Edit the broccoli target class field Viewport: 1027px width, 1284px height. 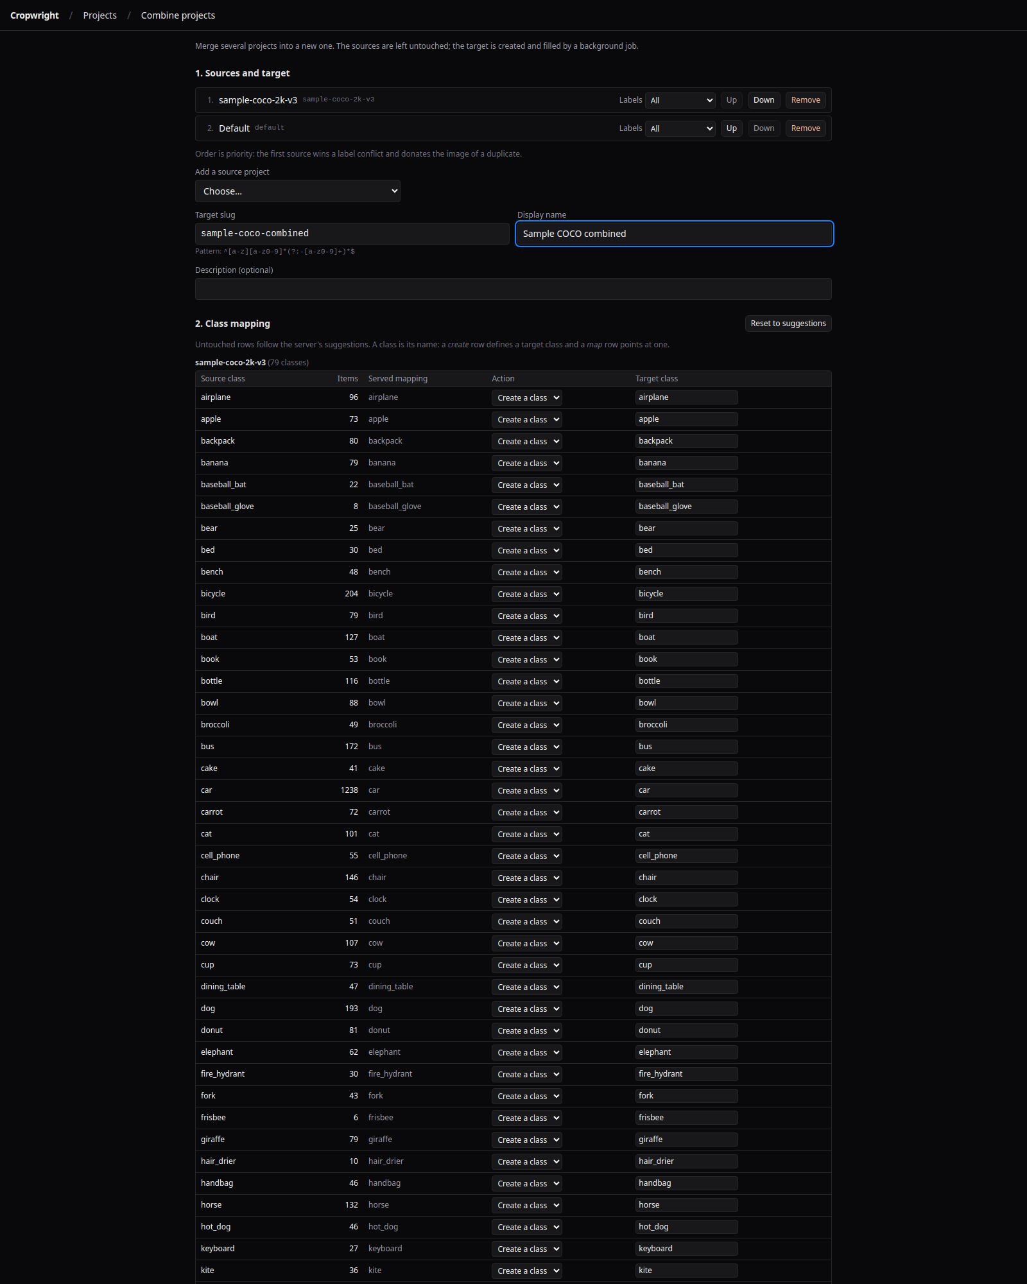click(687, 725)
